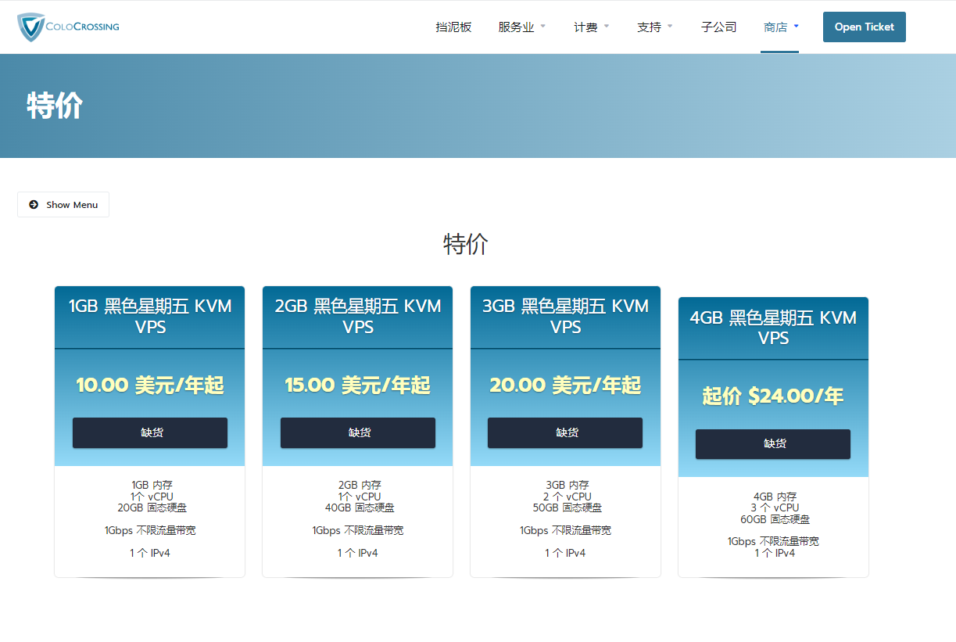
Task: Click the 特价 page banner heading
Action: coord(55,106)
